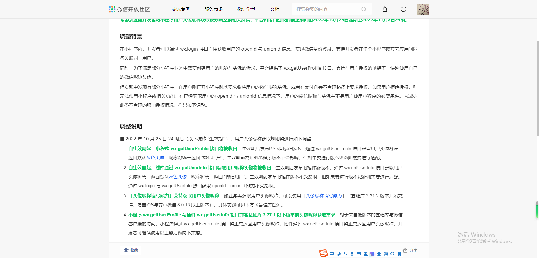Image resolution: width=539 pixels, height=258 pixels.
Task: Open the soft keyboard icon
Action: (359, 254)
